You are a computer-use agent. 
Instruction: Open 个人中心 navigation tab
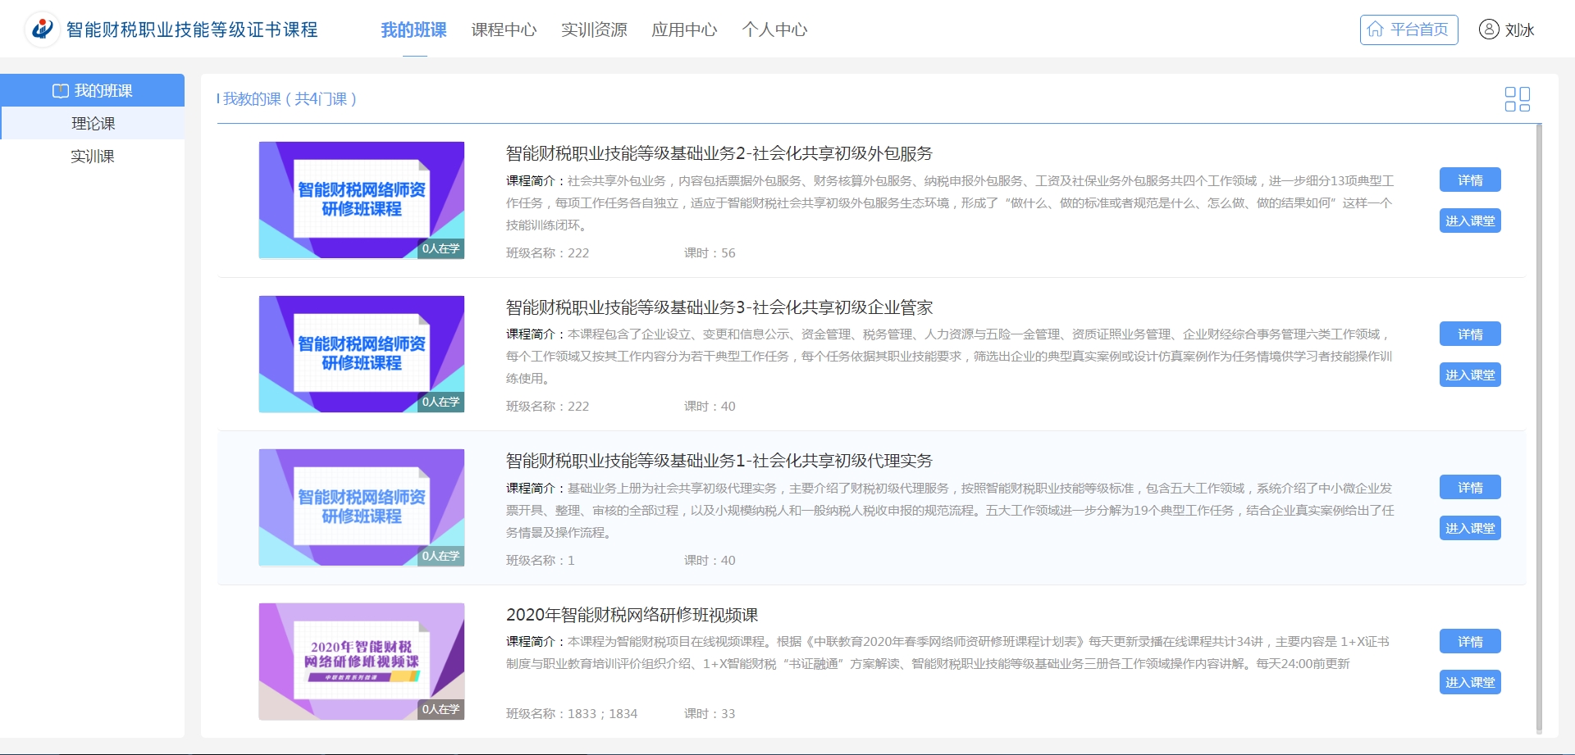click(x=774, y=30)
